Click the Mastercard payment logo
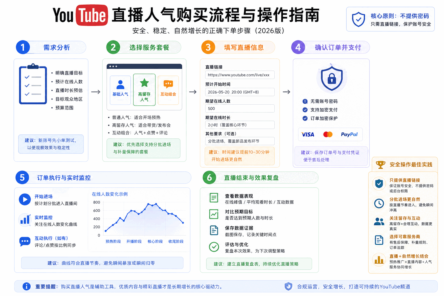The image size is (444, 296). pyautogui.click(x=328, y=134)
